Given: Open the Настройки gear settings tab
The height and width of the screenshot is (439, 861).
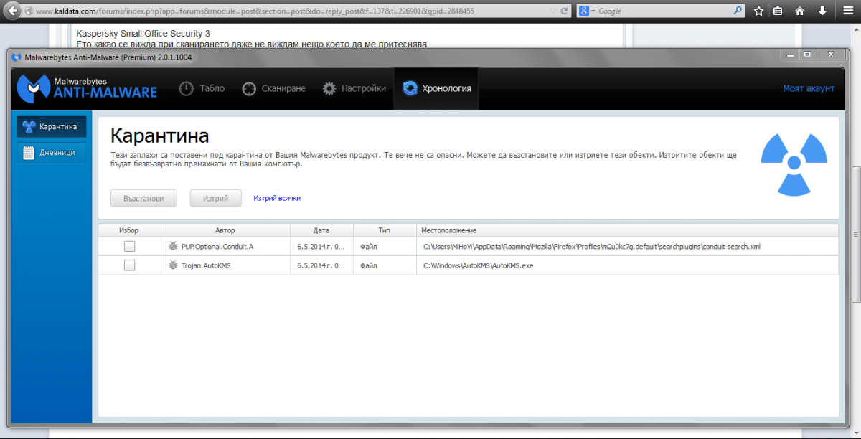Looking at the screenshot, I should coord(354,88).
